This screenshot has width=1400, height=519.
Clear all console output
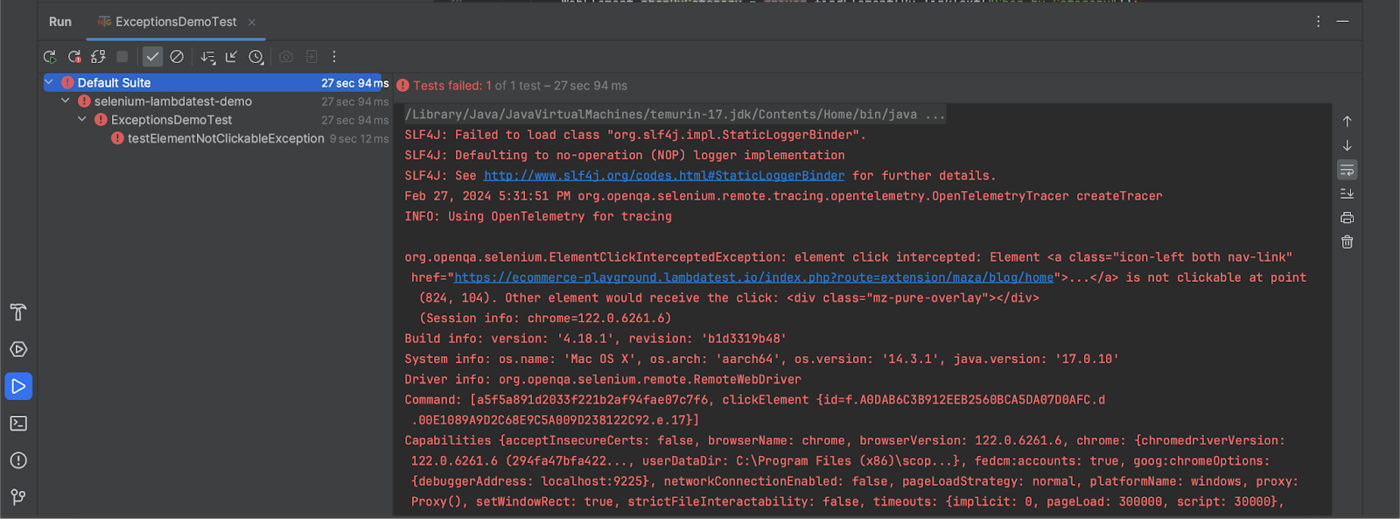tap(1347, 242)
